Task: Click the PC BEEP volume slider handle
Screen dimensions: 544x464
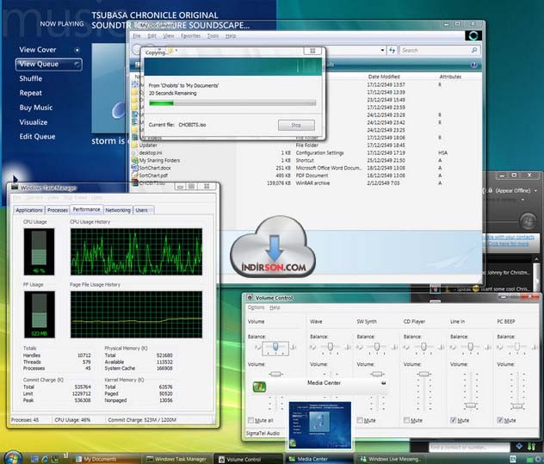Action: (x=517, y=405)
